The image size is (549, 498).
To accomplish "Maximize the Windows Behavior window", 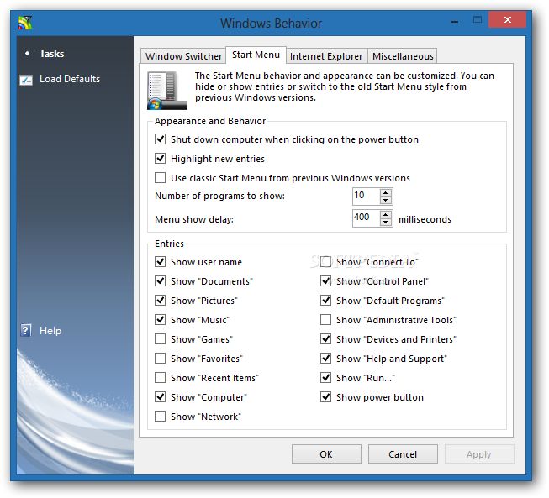I will point(478,20).
